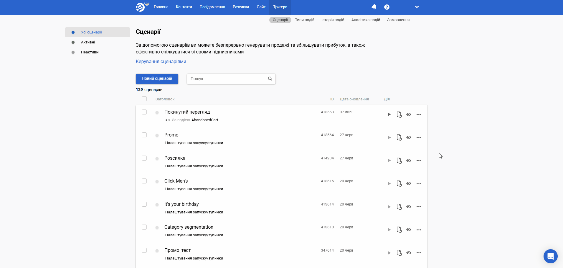563x268 pixels.
Task: Open the chat widget bubble
Action: 550,256
